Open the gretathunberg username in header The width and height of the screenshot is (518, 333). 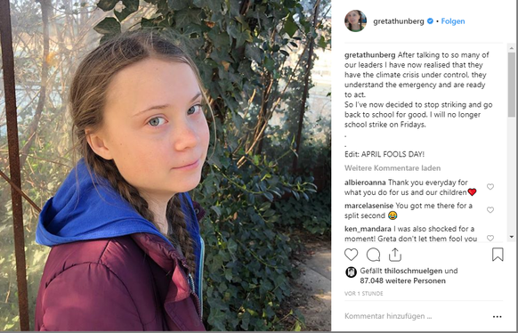coord(399,21)
